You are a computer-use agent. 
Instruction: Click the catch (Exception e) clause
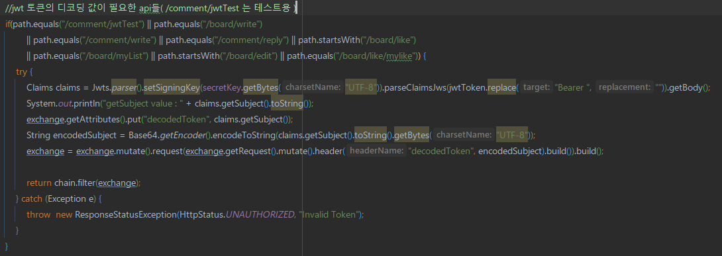(x=58, y=199)
